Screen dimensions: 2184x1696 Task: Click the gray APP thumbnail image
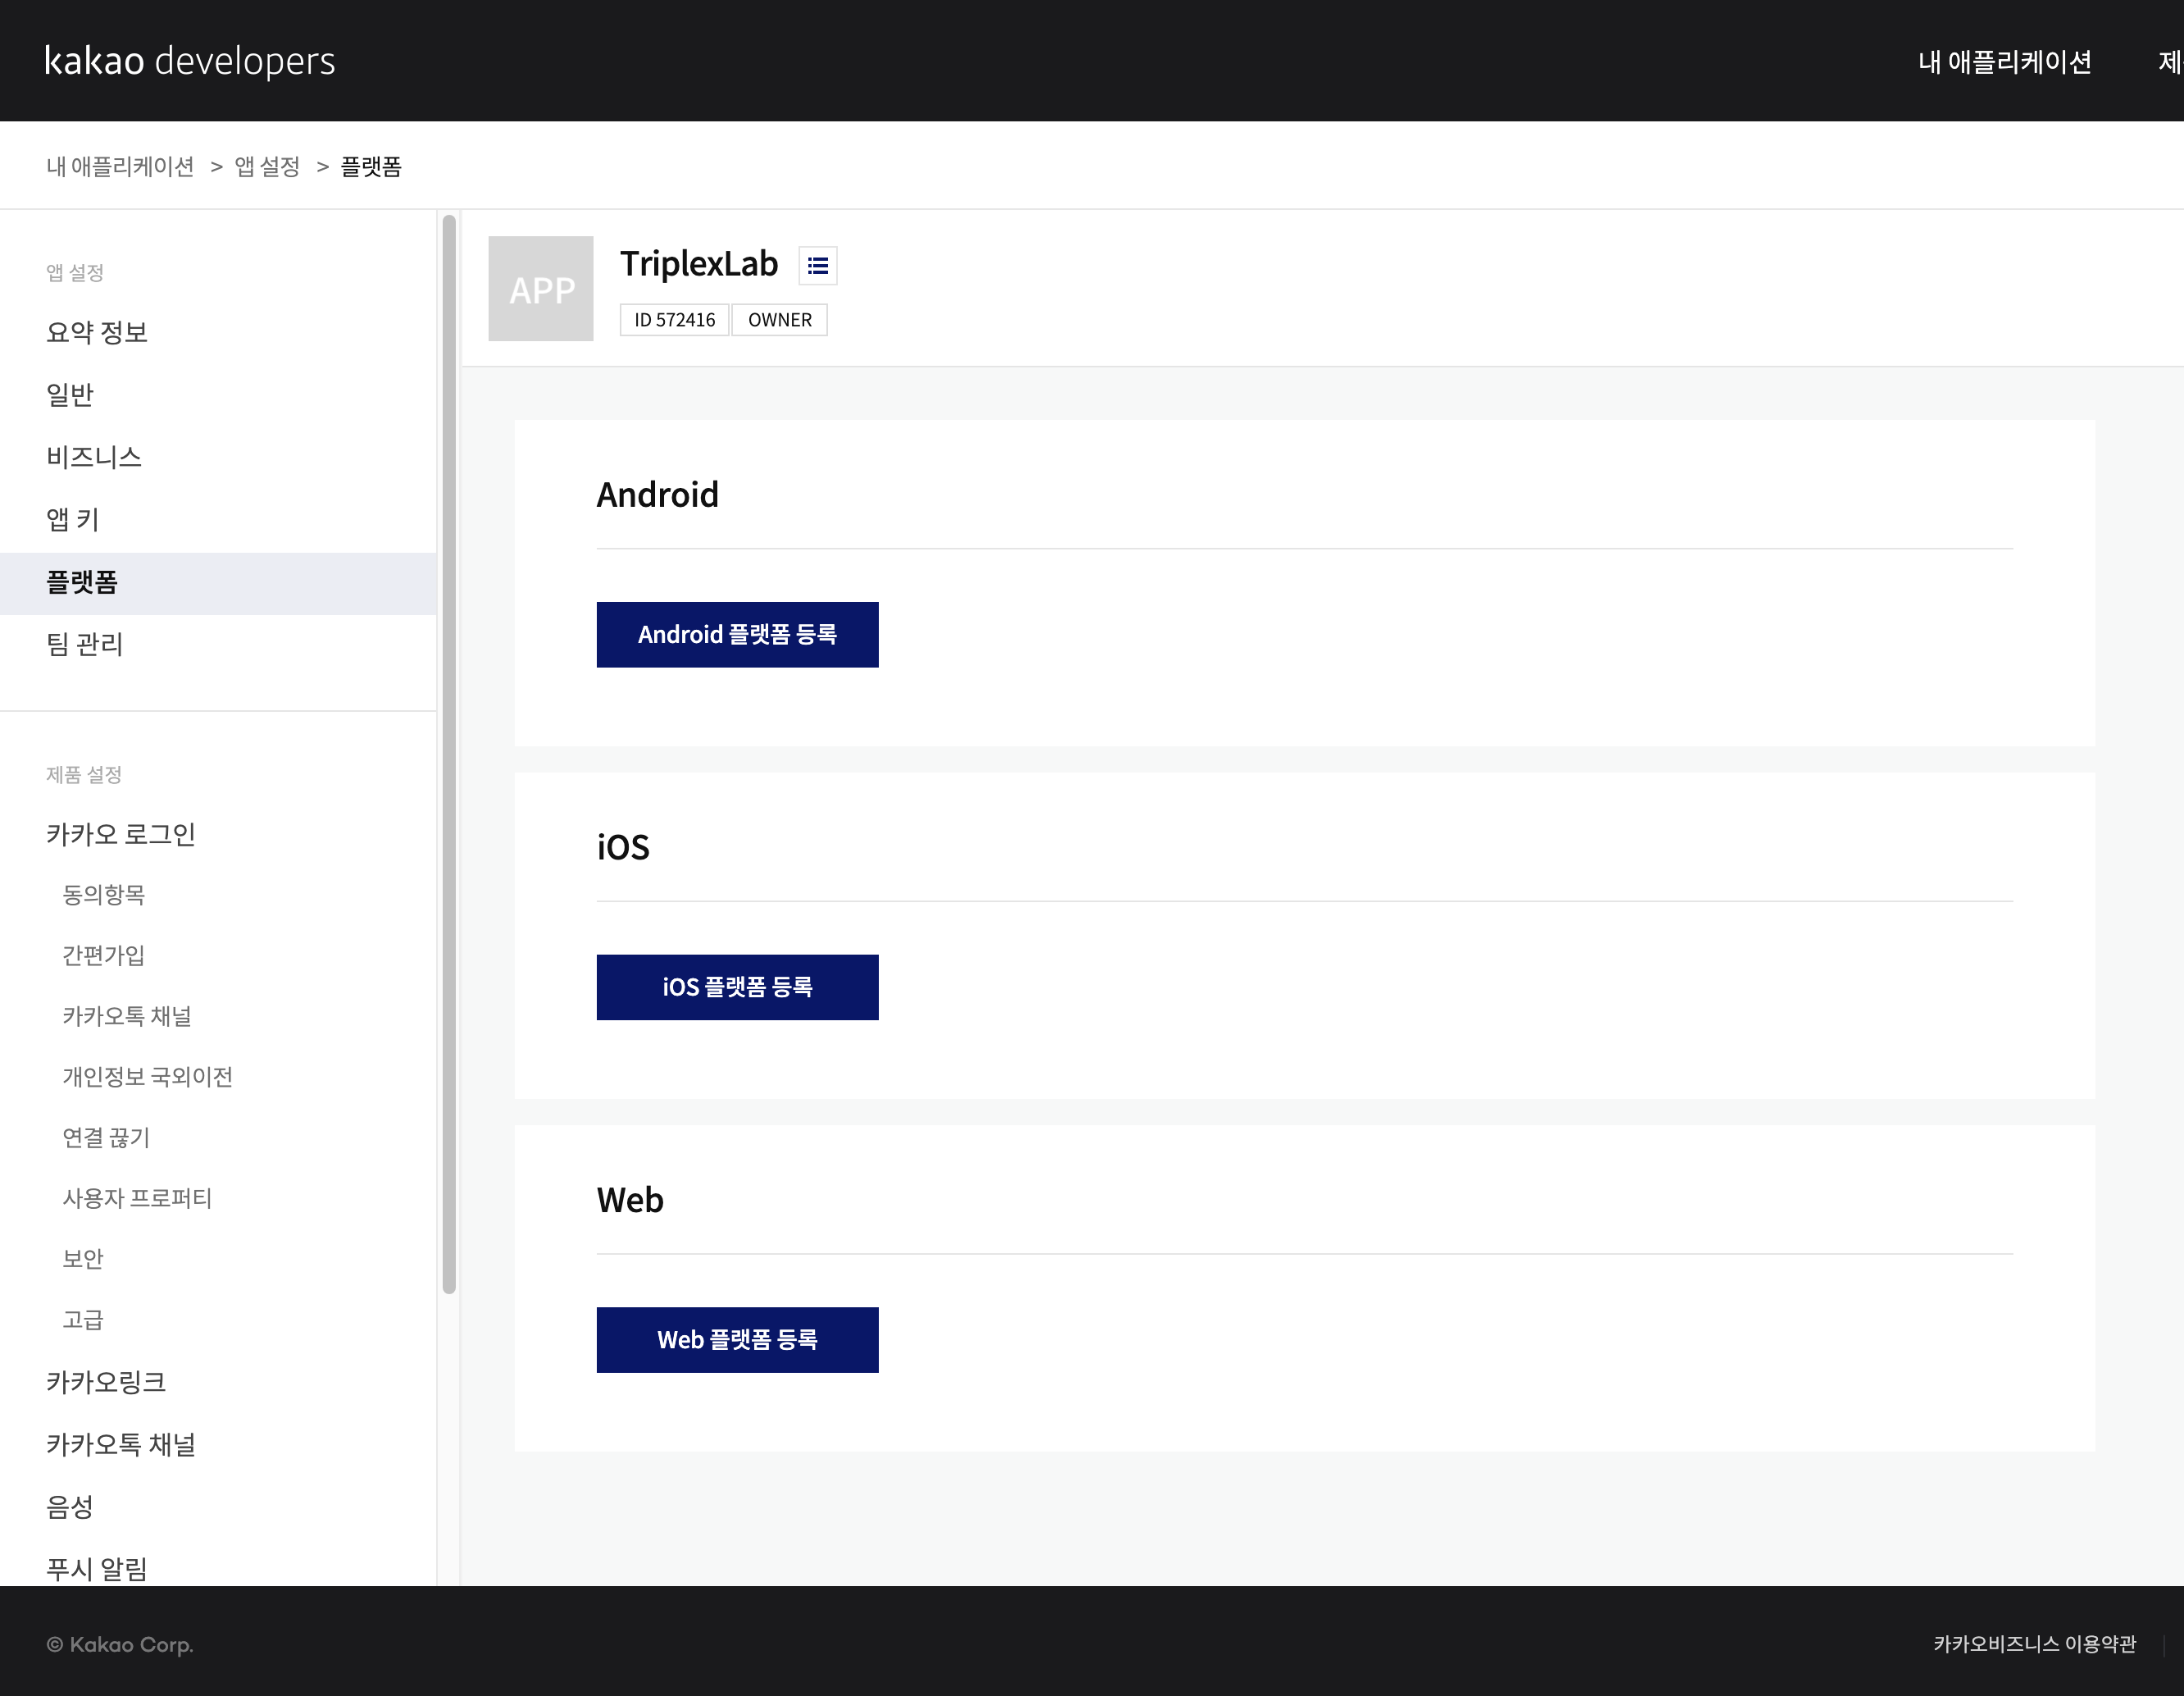(540, 290)
